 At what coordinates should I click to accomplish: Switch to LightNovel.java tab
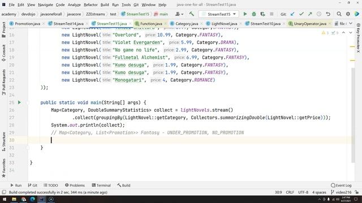coord(224,24)
